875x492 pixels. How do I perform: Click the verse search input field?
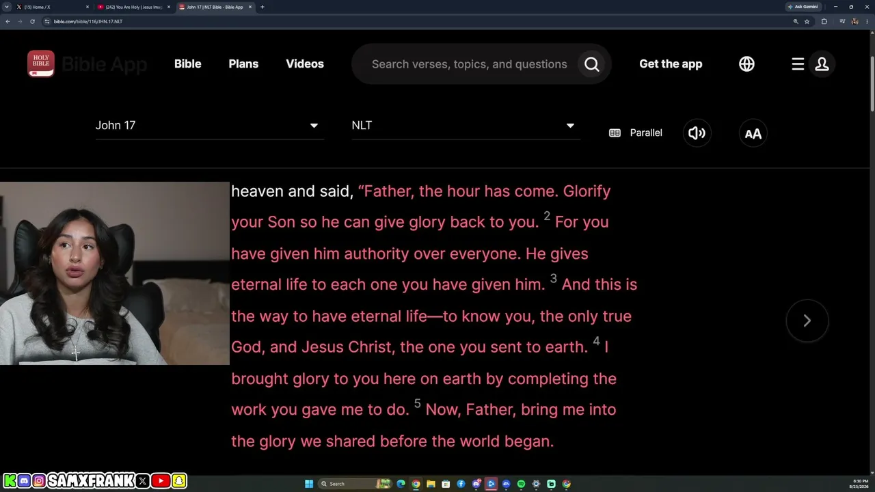[470, 64]
